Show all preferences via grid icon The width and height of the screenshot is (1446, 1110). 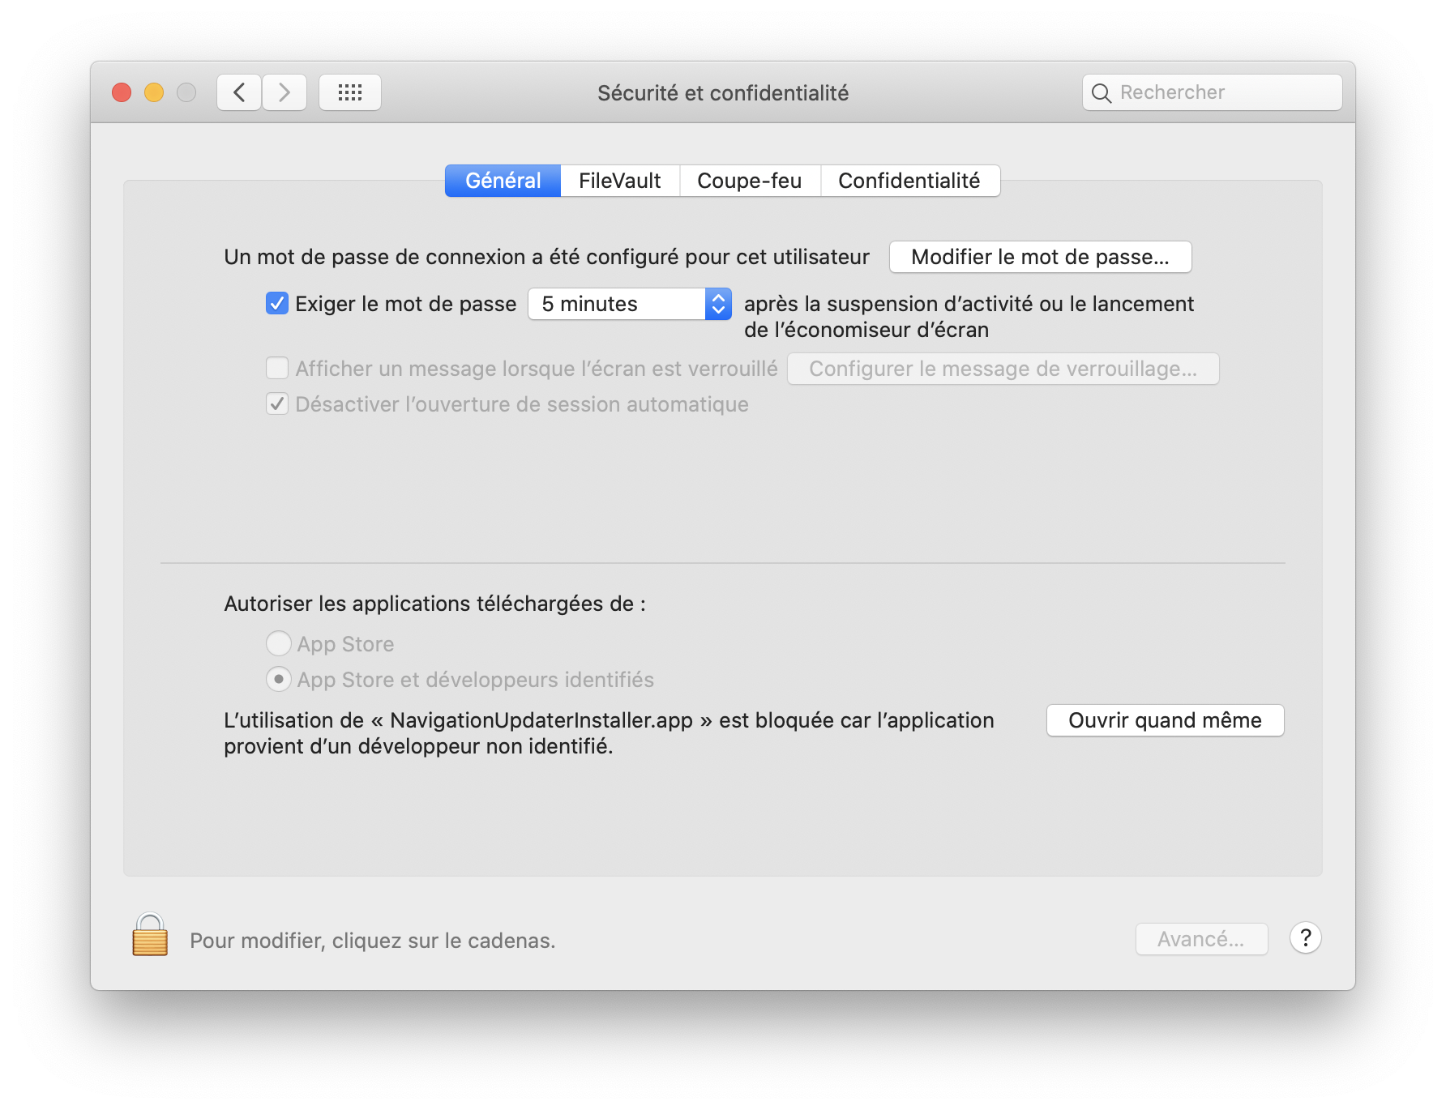point(350,92)
